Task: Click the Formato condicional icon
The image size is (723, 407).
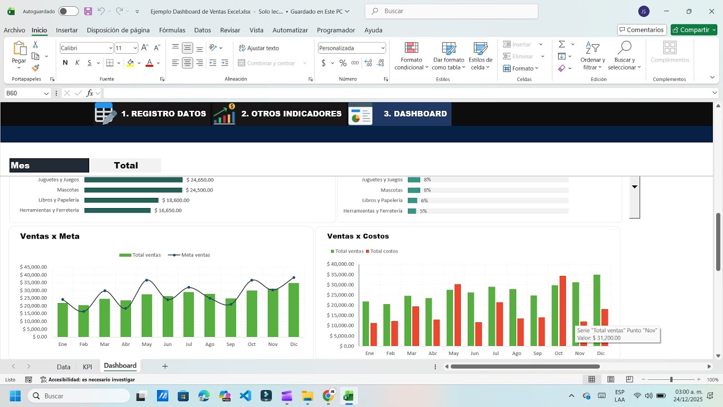Action: click(411, 48)
